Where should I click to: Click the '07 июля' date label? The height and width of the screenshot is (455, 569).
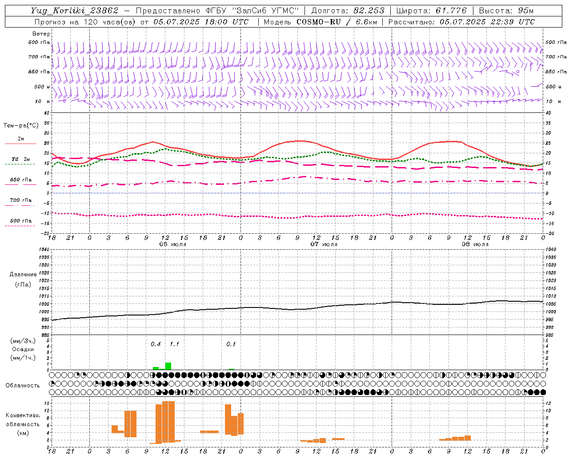pyautogui.click(x=324, y=244)
